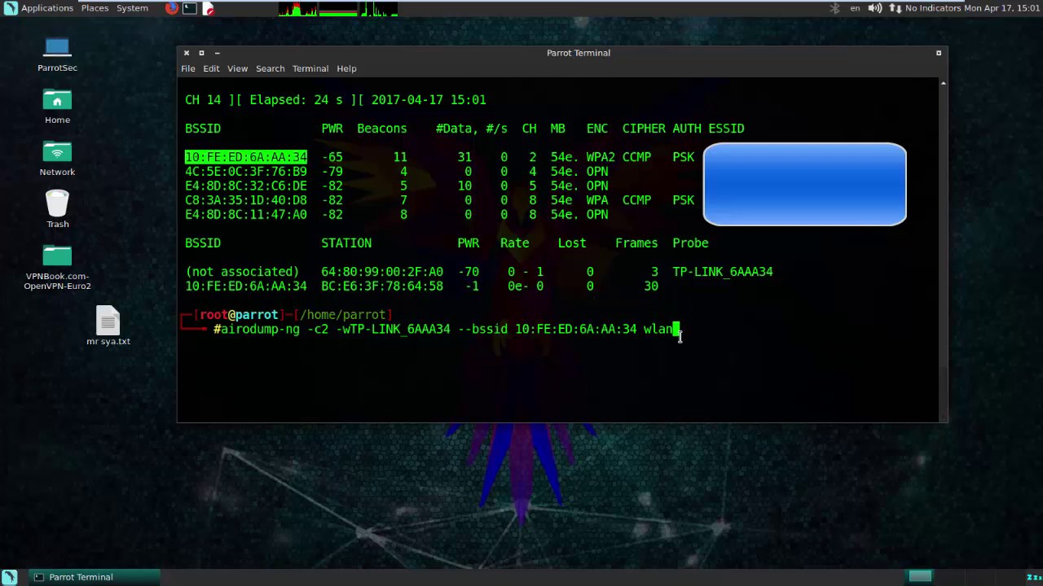The height and width of the screenshot is (586, 1043).
Task: Click the volume speaker icon
Action: (x=874, y=8)
